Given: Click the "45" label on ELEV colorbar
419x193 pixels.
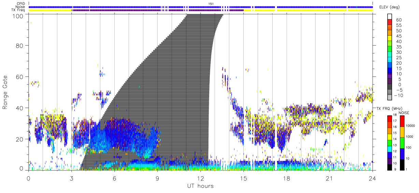Looking at the screenshot, I should pyautogui.click(x=399, y=36).
